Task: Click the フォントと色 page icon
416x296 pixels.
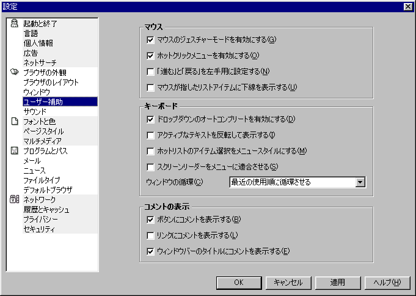Action: 15,122
